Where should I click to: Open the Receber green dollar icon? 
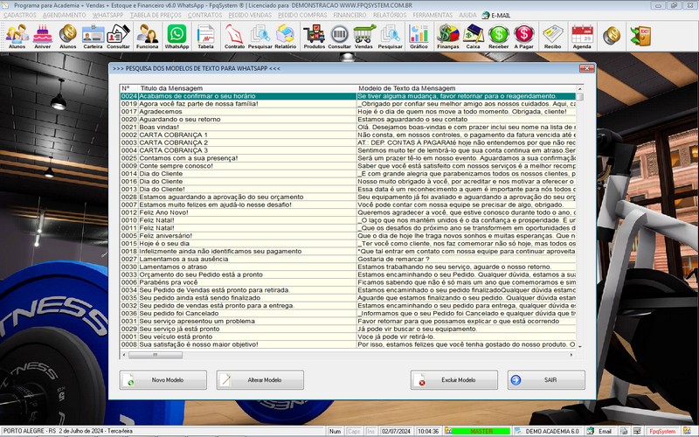(x=498, y=36)
